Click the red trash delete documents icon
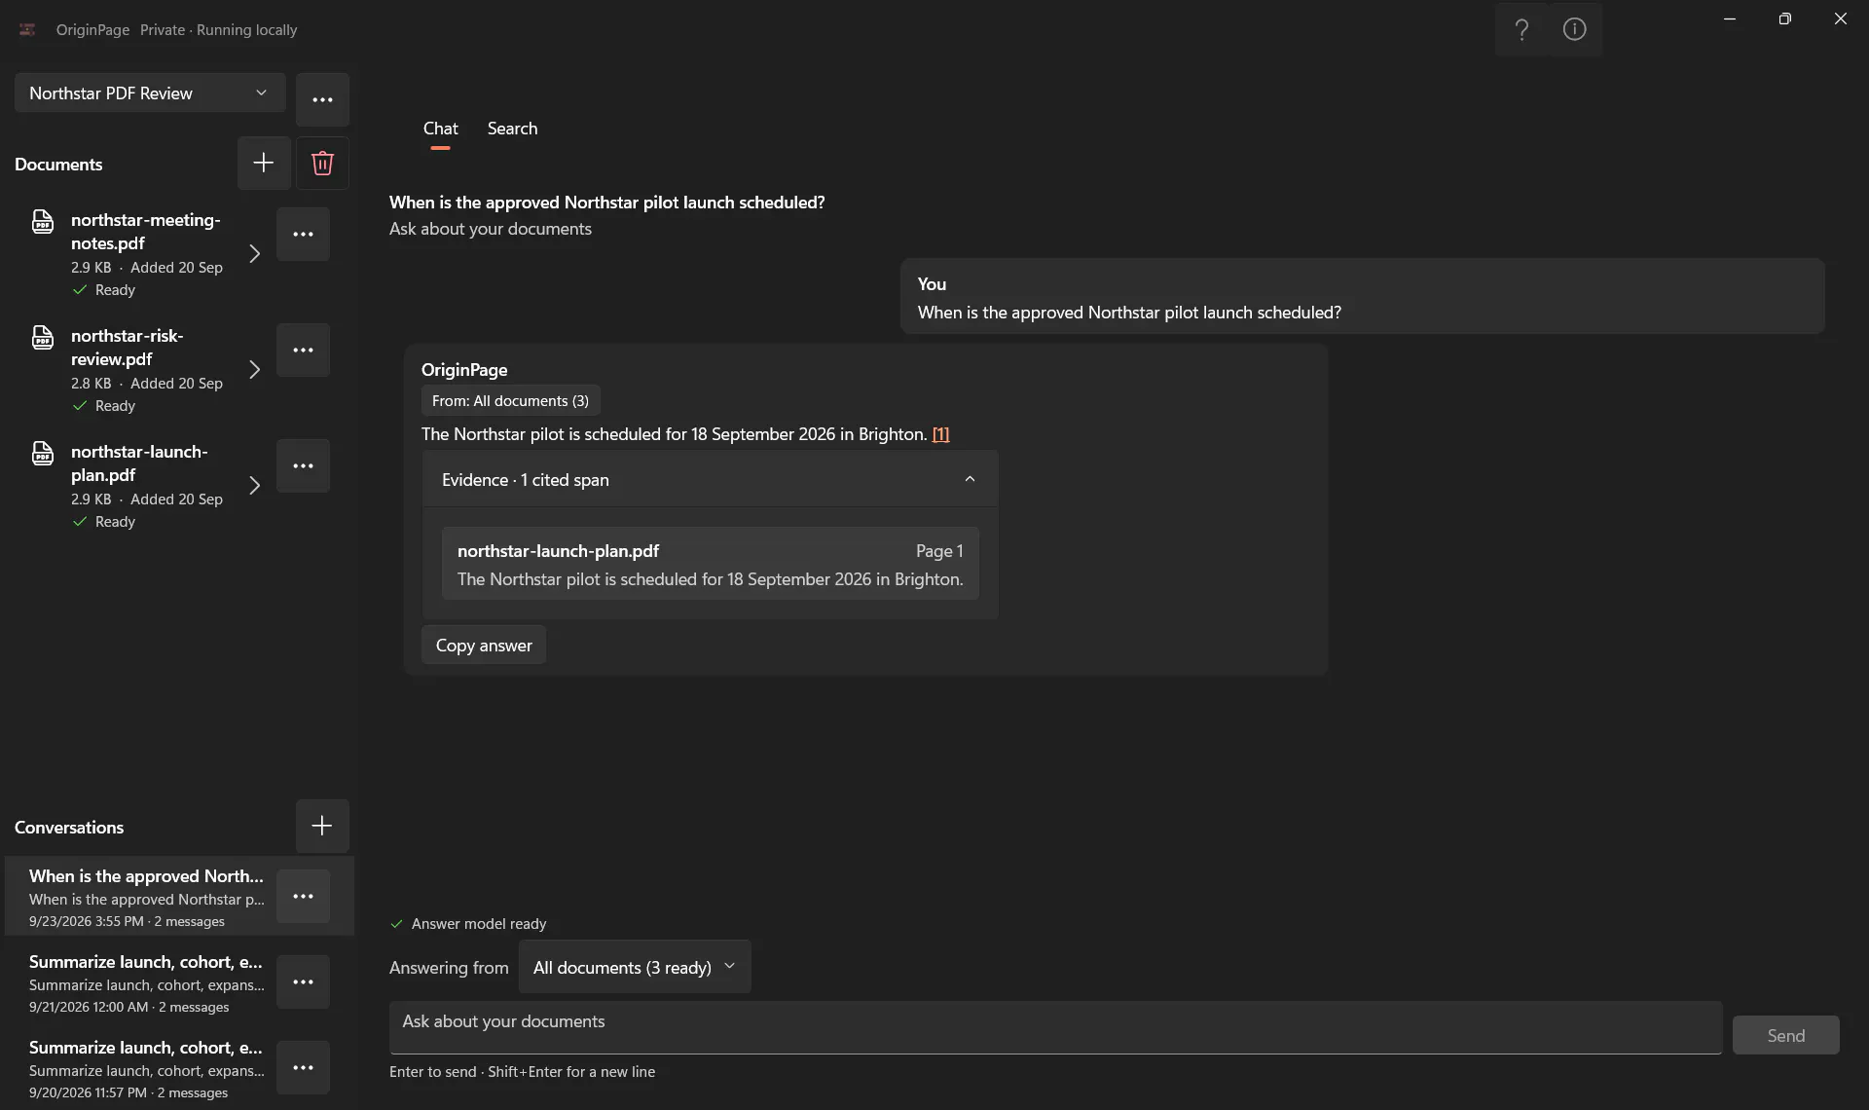The height and width of the screenshot is (1110, 1869). 322,163
